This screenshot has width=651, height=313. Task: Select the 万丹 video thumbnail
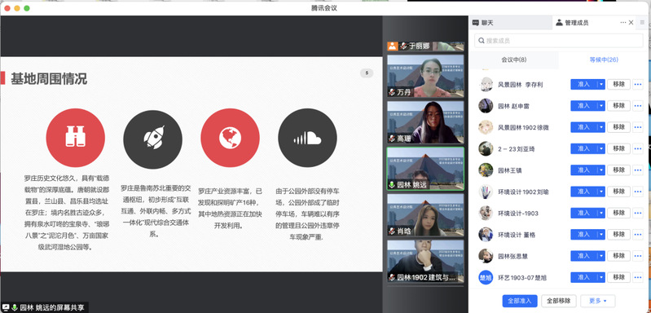[x=425, y=76]
